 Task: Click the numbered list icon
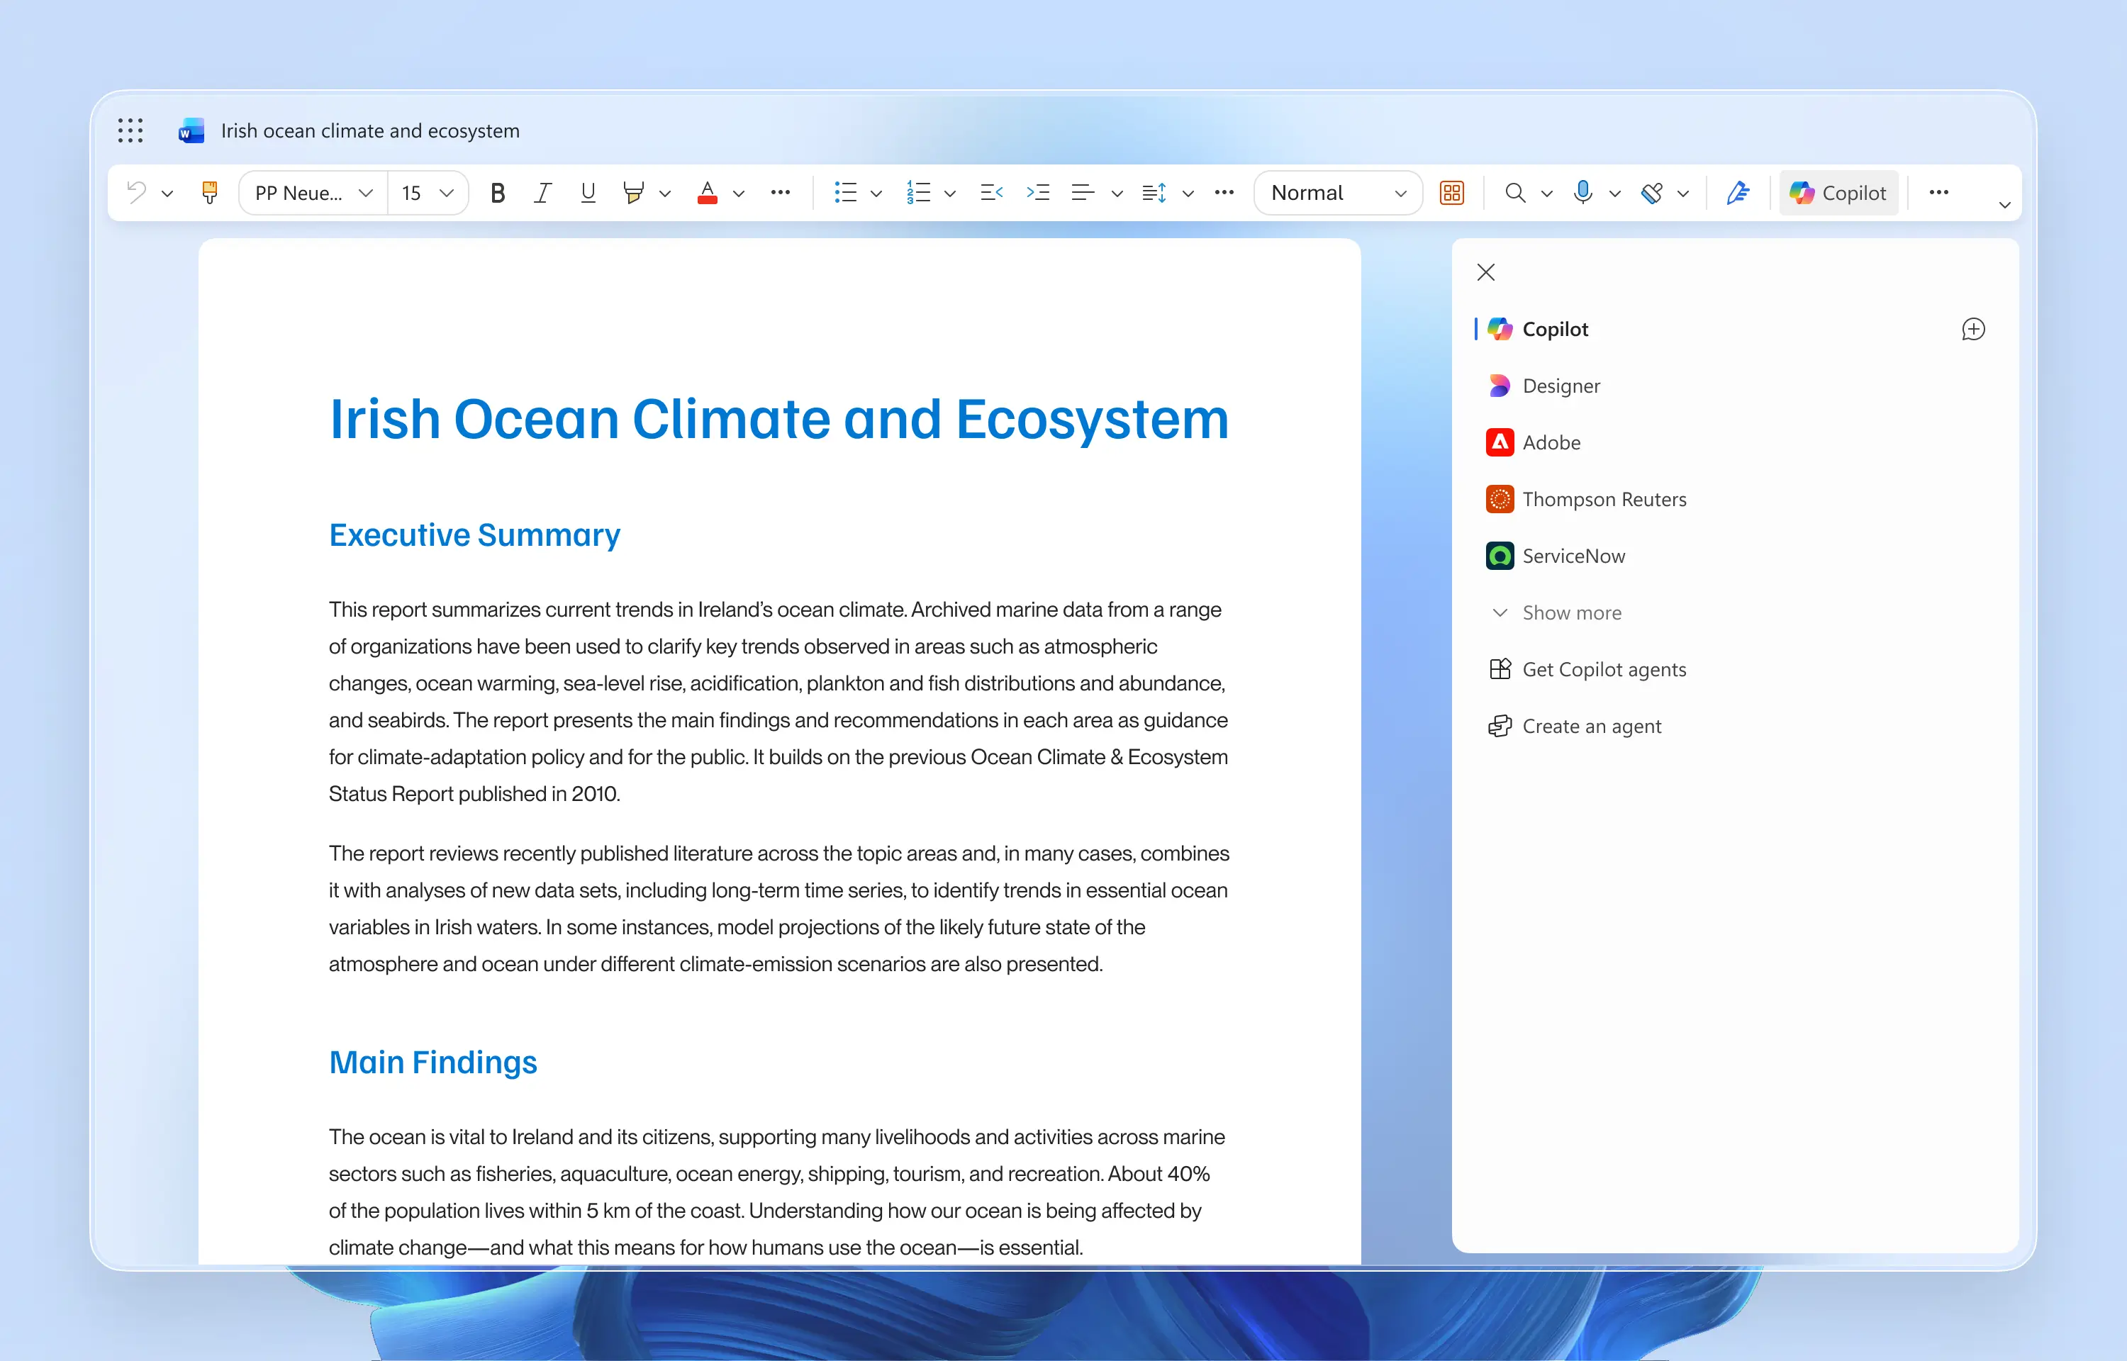click(x=919, y=193)
